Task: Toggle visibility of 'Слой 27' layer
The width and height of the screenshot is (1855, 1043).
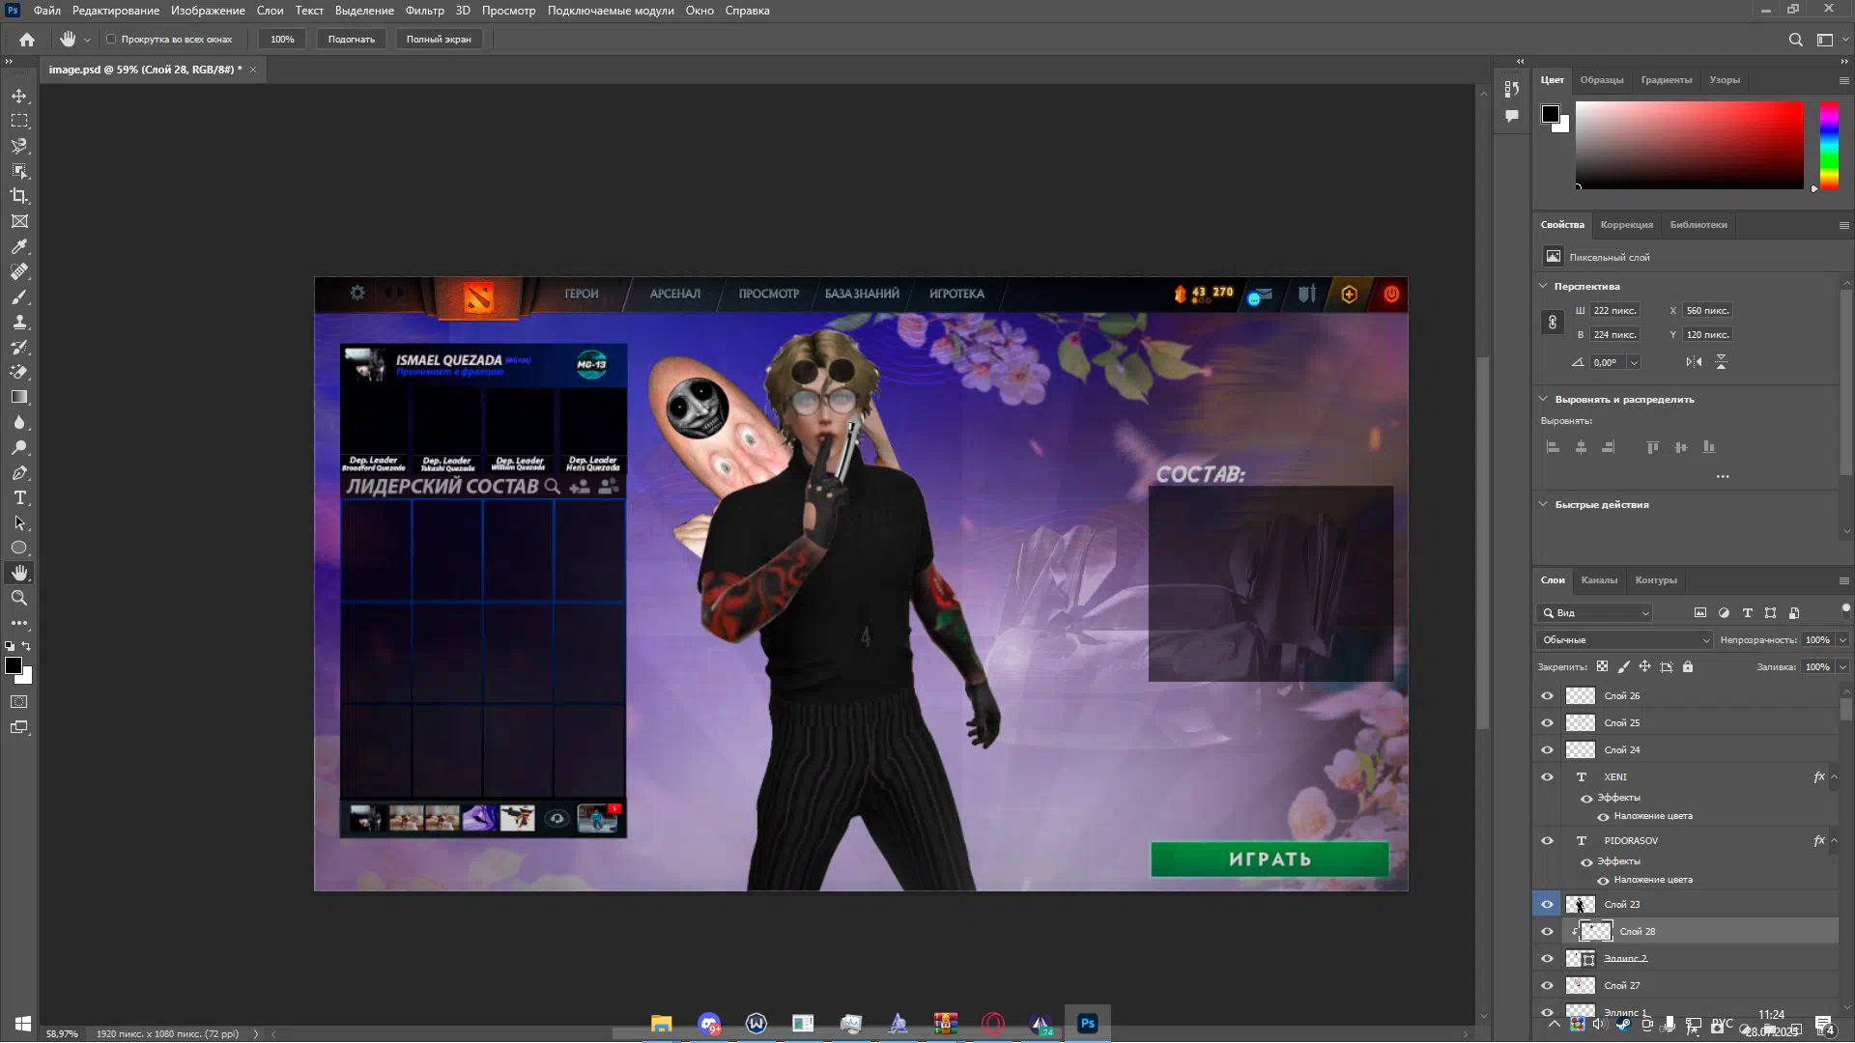Action: 1547,986
